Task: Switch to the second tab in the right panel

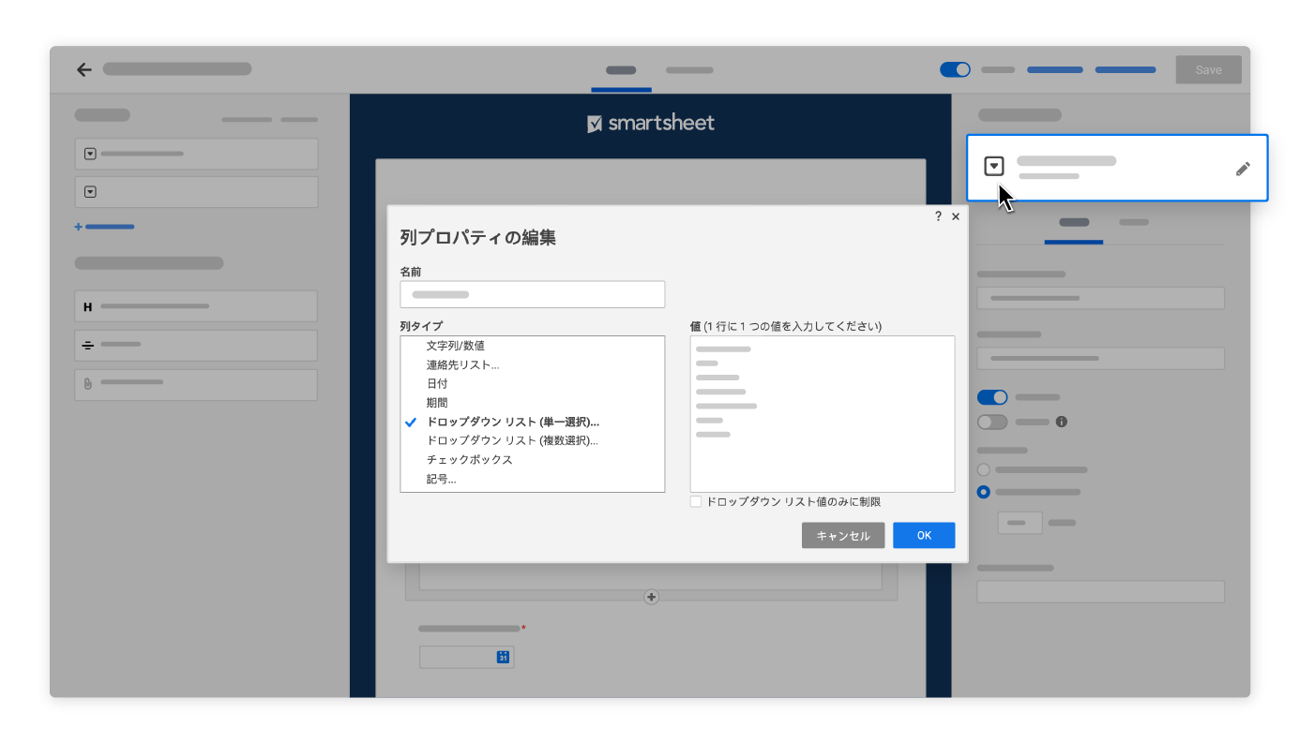Action: (1134, 223)
